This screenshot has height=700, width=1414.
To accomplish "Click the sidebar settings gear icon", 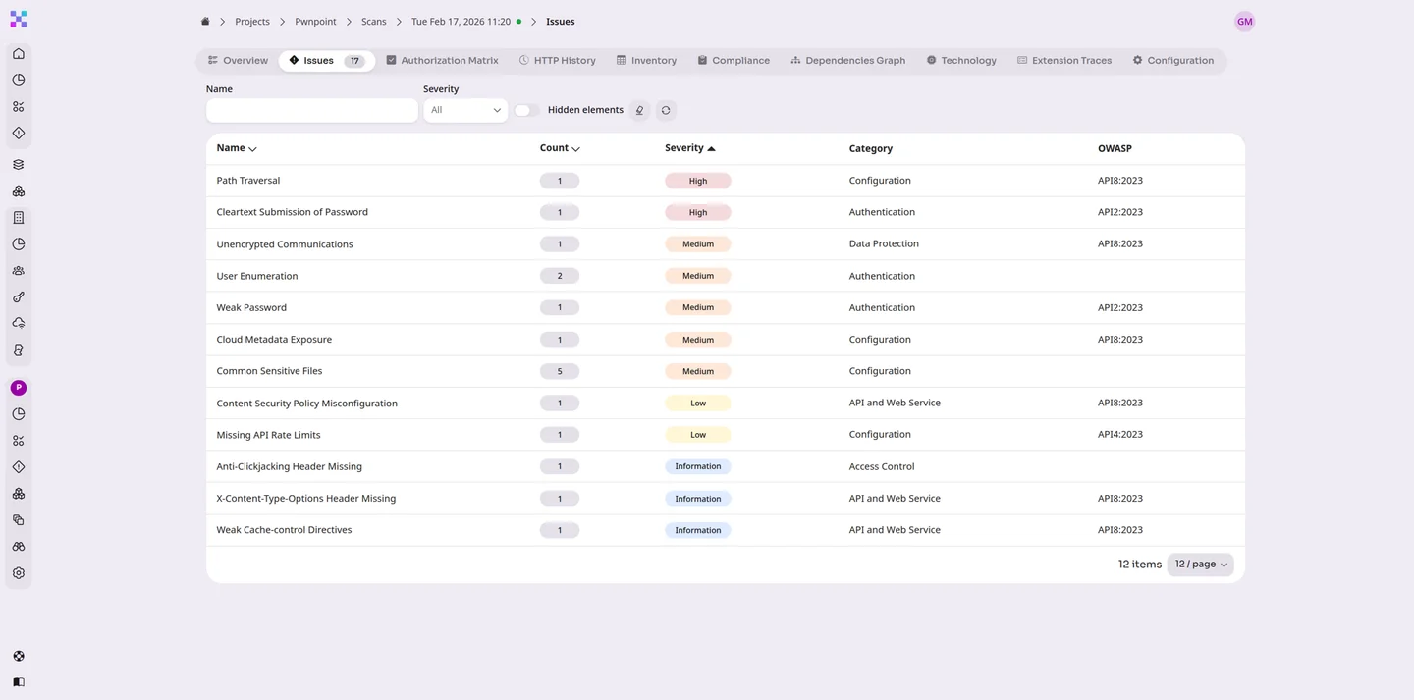I will (19, 573).
